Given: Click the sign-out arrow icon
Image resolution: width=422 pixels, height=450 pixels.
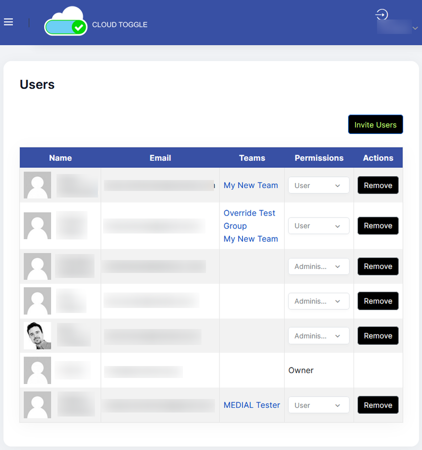Looking at the screenshot, I should click(382, 14).
